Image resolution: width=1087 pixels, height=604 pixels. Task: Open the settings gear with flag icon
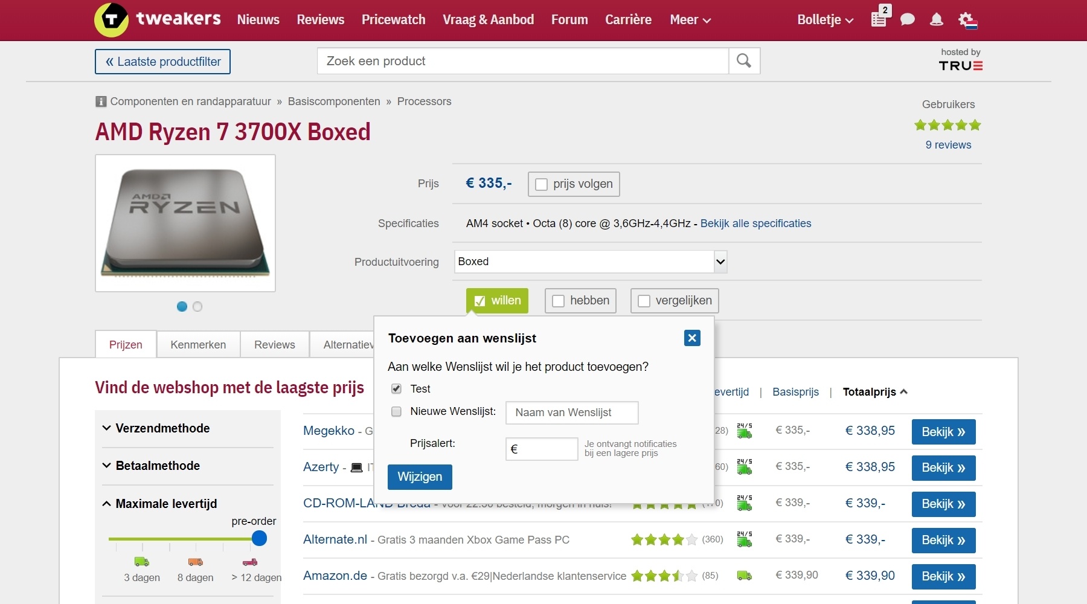(x=967, y=20)
